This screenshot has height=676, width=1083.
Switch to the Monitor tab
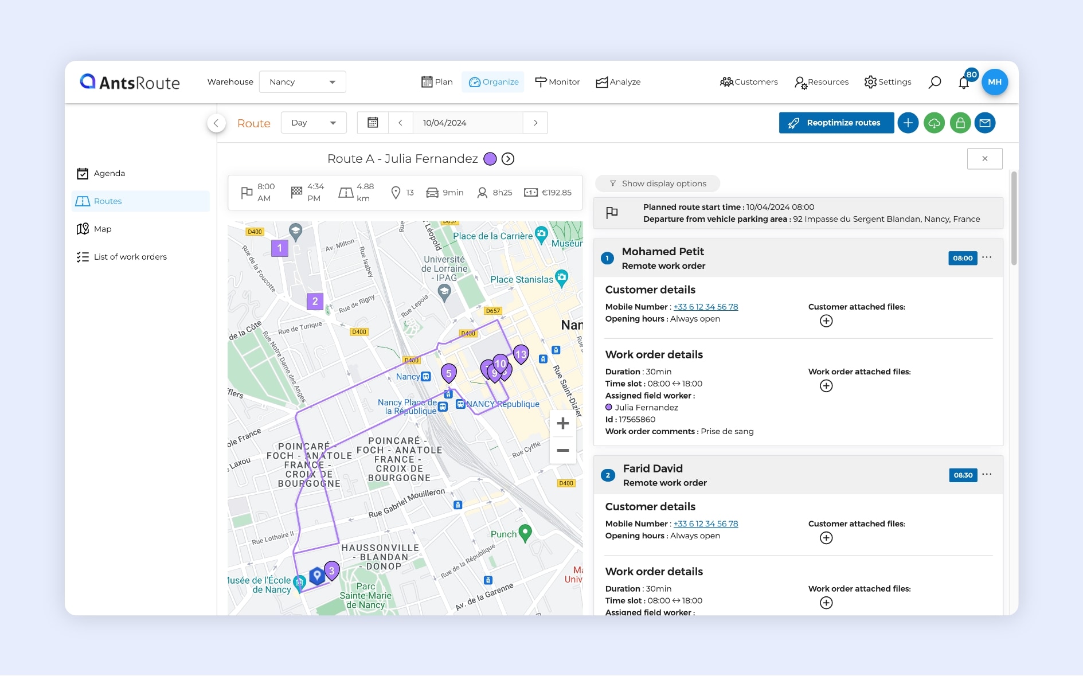pos(557,82)
